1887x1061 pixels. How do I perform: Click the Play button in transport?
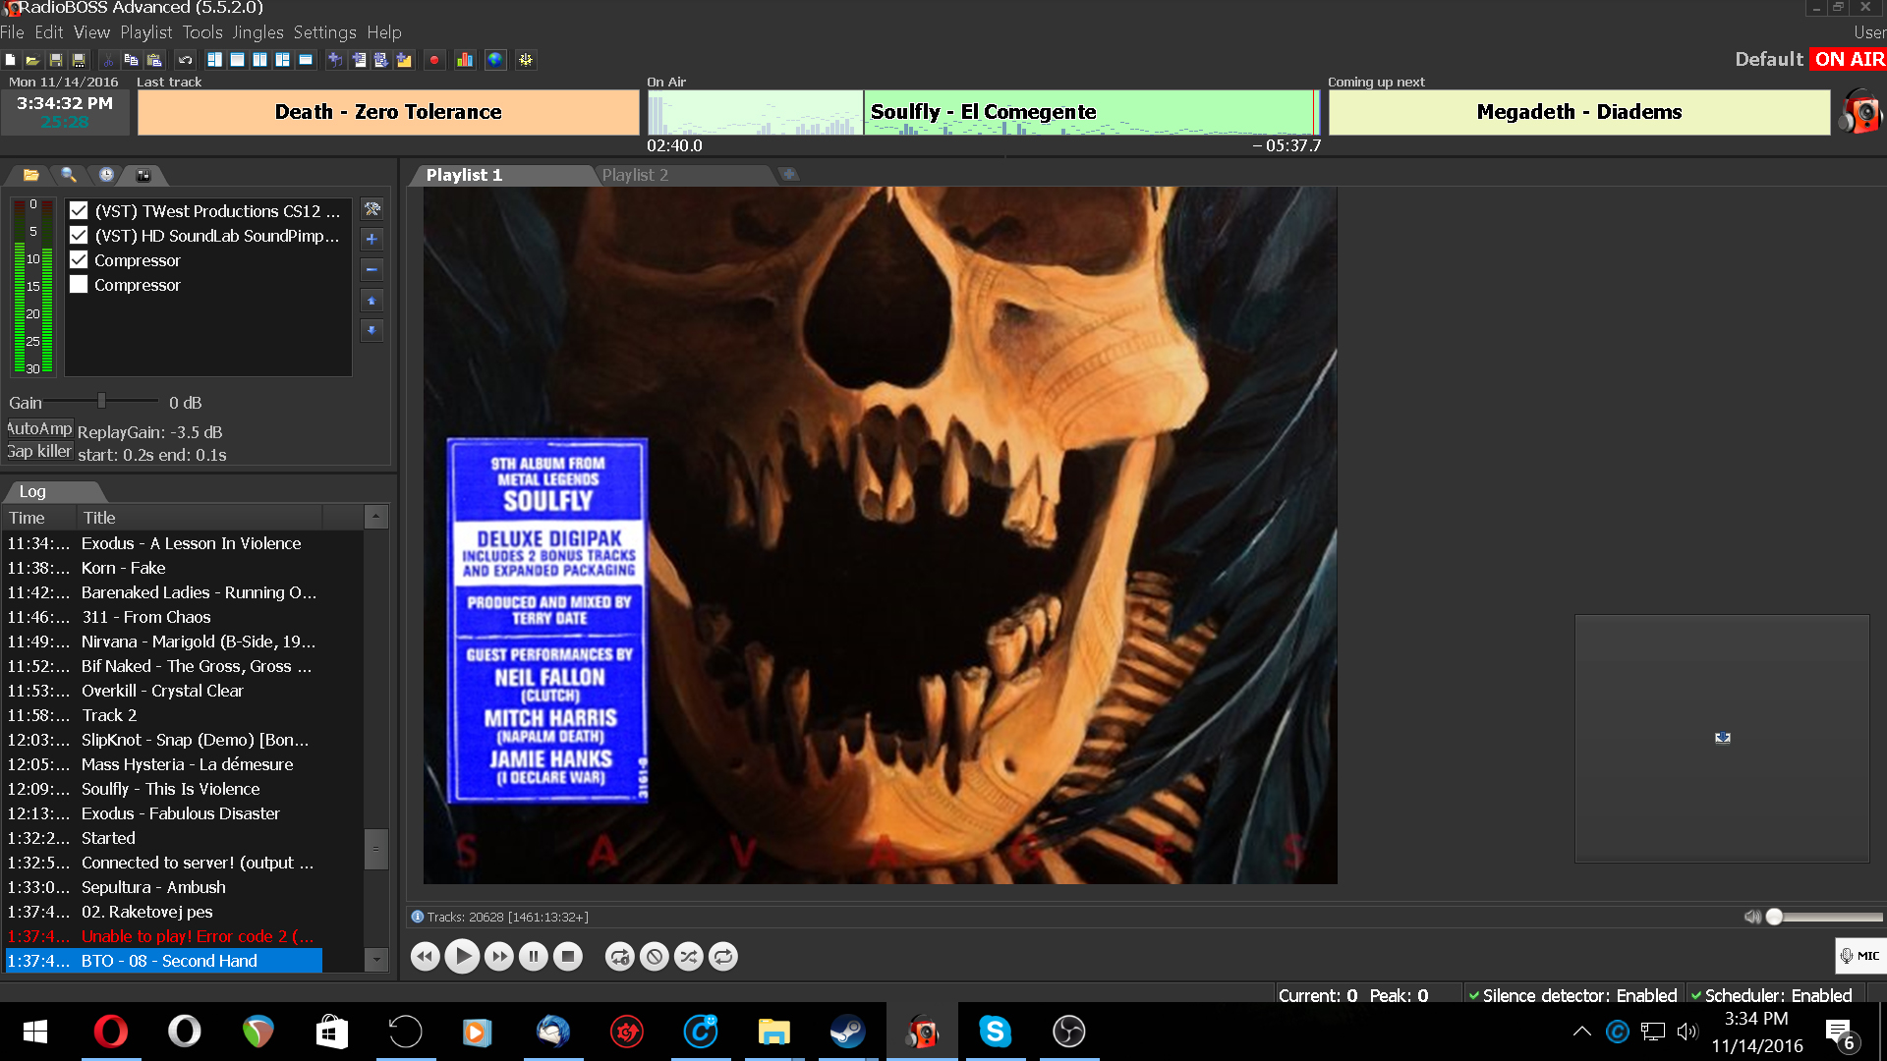[462, 956]
